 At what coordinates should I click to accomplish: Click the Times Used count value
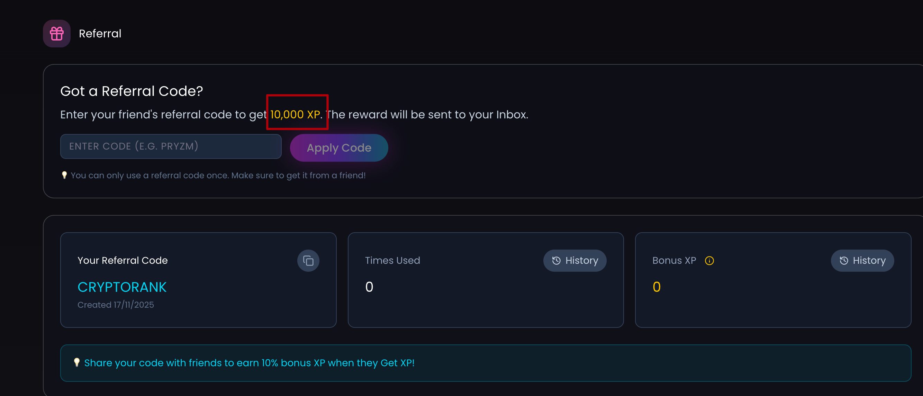[x=369, y=287]
